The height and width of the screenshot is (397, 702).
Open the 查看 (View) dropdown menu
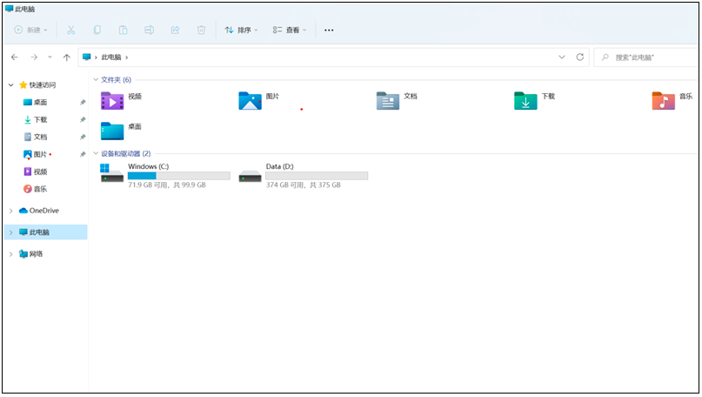290,30
